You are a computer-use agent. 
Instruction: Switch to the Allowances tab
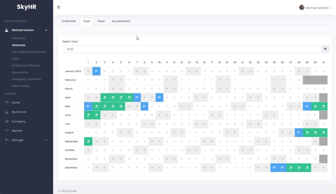(121, 21)
